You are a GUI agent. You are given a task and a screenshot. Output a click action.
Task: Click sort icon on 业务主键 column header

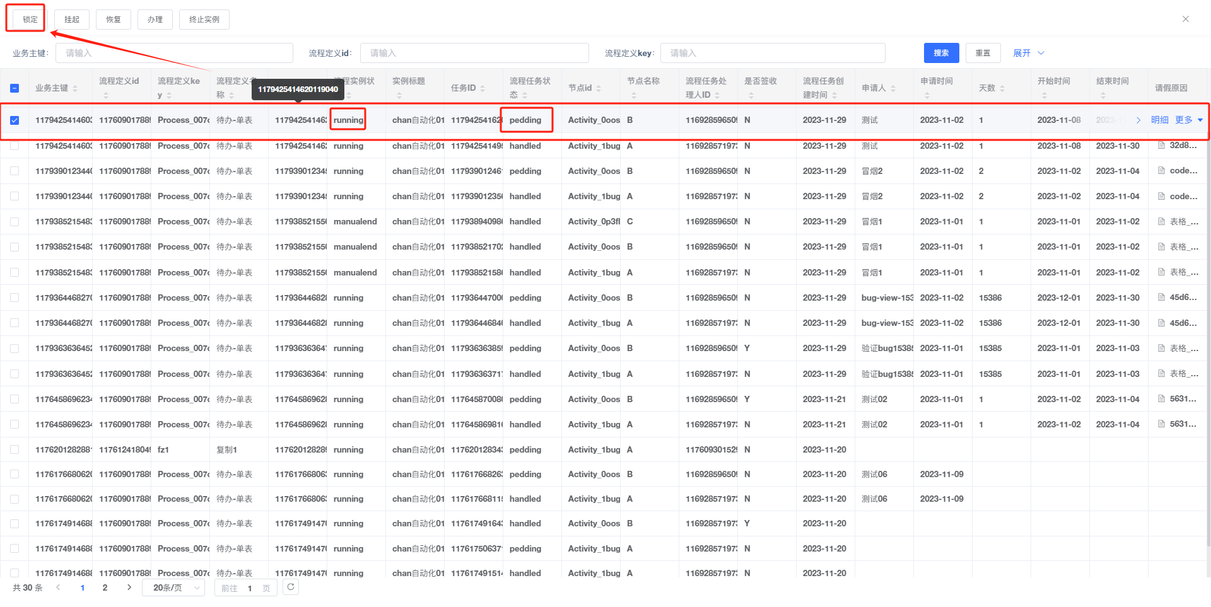point(75,88)
